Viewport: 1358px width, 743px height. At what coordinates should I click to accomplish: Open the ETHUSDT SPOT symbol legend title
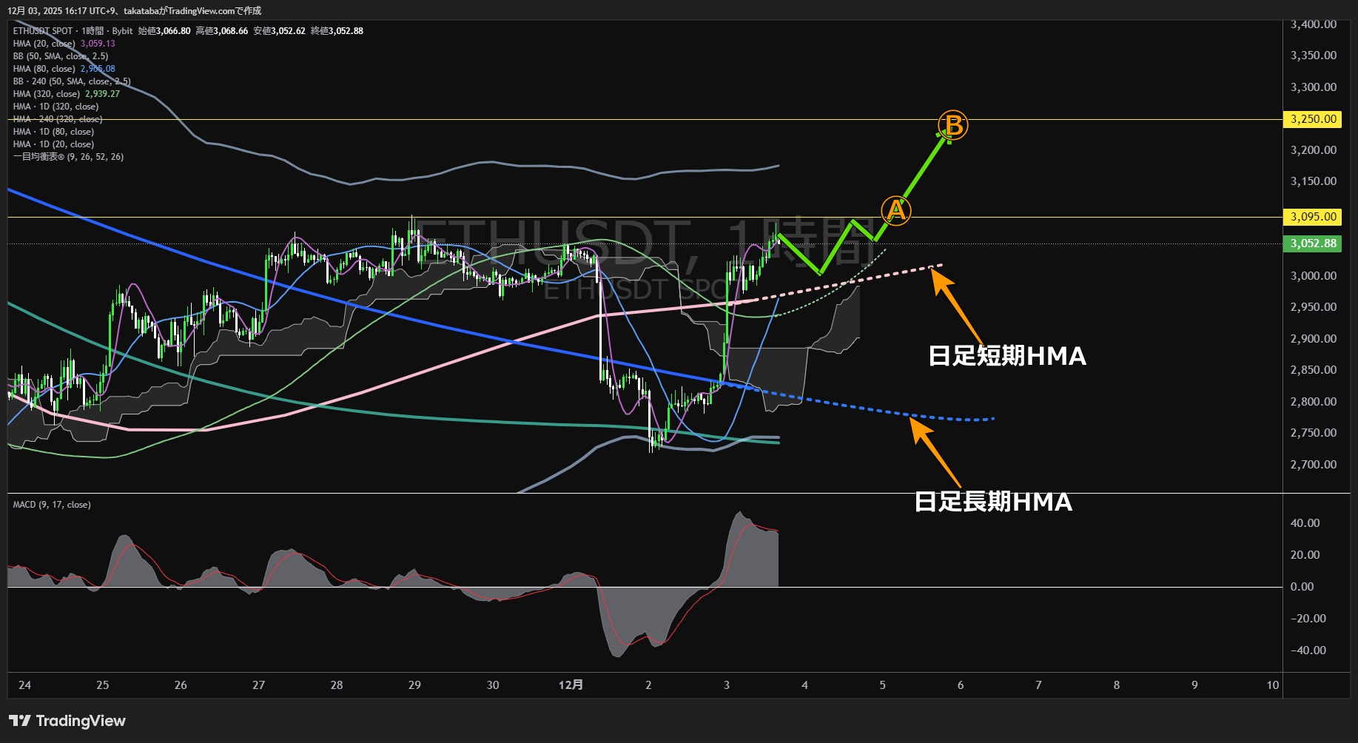(43, 31)
